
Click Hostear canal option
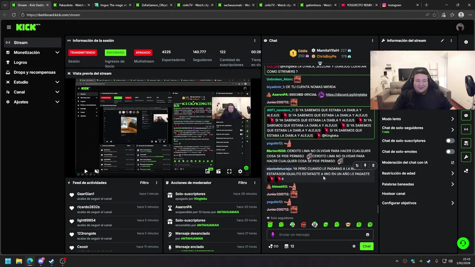[393, 194]
